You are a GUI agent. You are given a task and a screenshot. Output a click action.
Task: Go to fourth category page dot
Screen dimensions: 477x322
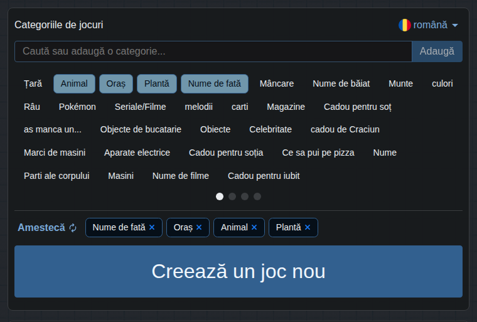tap(257, 196)
